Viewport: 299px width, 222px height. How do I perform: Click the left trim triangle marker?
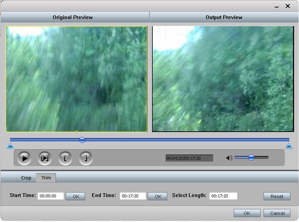pyautogui.click(x=10, y=146)
